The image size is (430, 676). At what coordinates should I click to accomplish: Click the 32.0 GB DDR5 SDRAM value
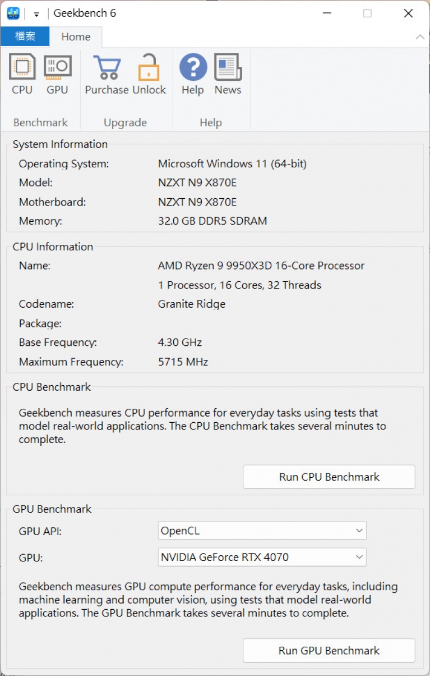[x=212, y=221]
